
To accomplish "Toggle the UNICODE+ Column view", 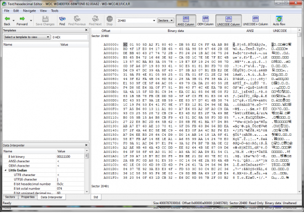I will [x=255, y=20].
